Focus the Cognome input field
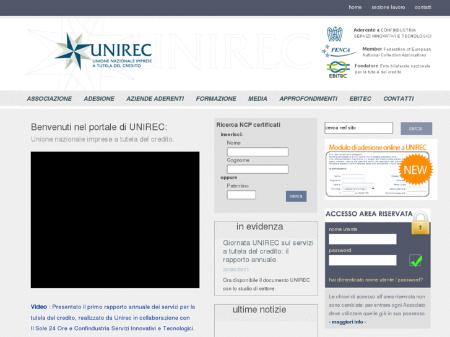Viewport: 450px width, 337px height. click(x=257, y=169)
